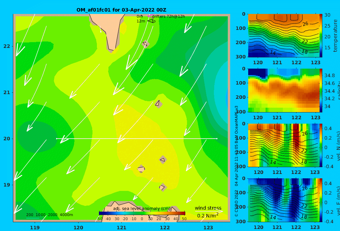Click the '12m' depth legend label
340x231 pixels.
141,21
